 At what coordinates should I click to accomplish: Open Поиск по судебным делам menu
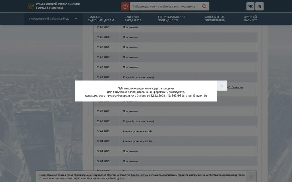tap(101, 18)
